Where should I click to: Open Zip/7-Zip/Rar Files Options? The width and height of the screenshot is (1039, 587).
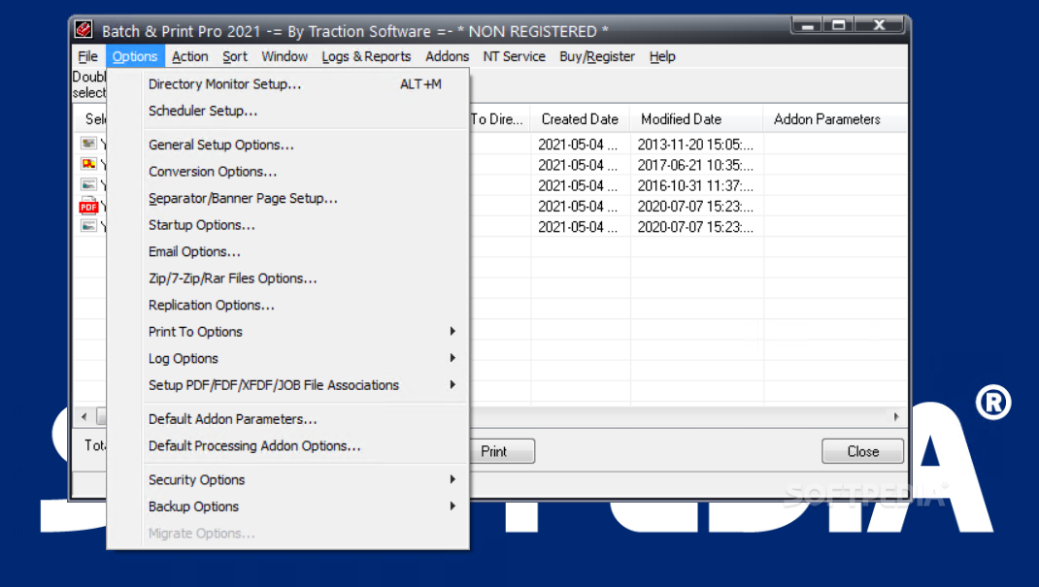(287, 277)
